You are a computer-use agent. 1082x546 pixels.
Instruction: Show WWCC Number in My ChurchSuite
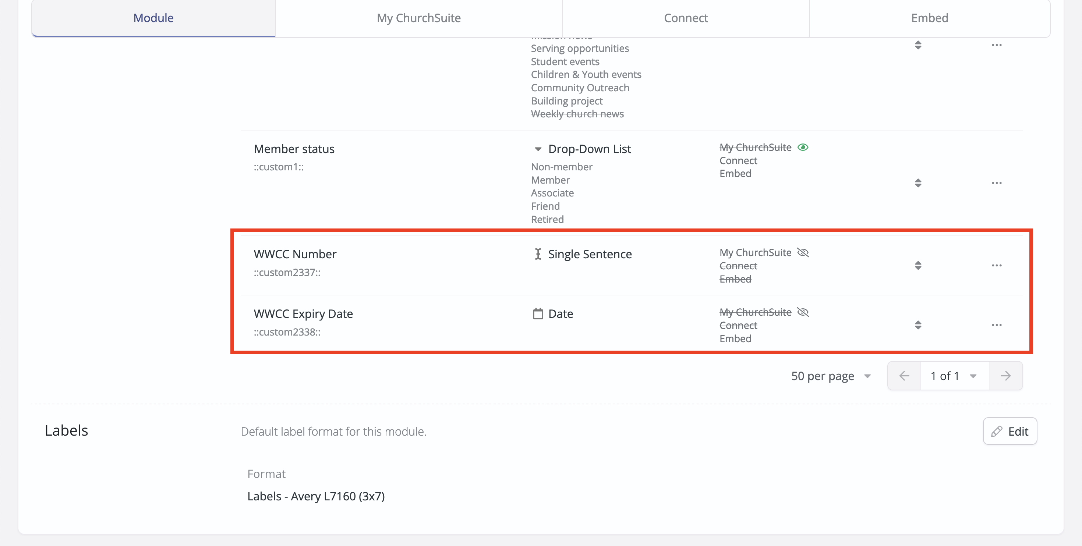pyautogui.click(x=803, y=252)
